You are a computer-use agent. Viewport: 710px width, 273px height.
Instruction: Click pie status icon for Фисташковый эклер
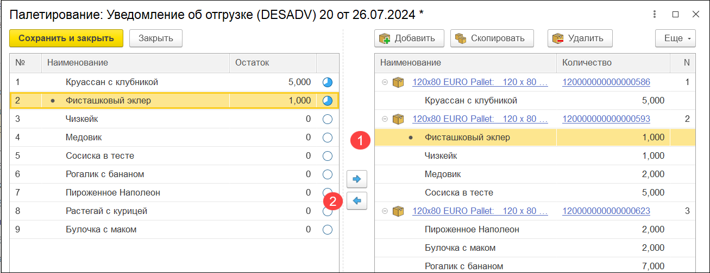(x=328, y=101)
